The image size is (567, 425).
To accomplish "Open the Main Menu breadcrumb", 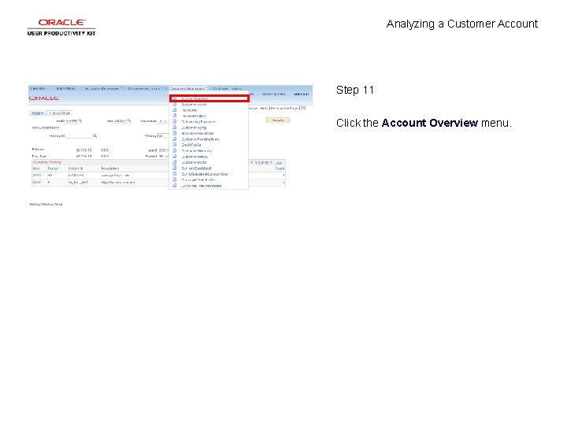I will pyautogui.click(x=66, y=88).
